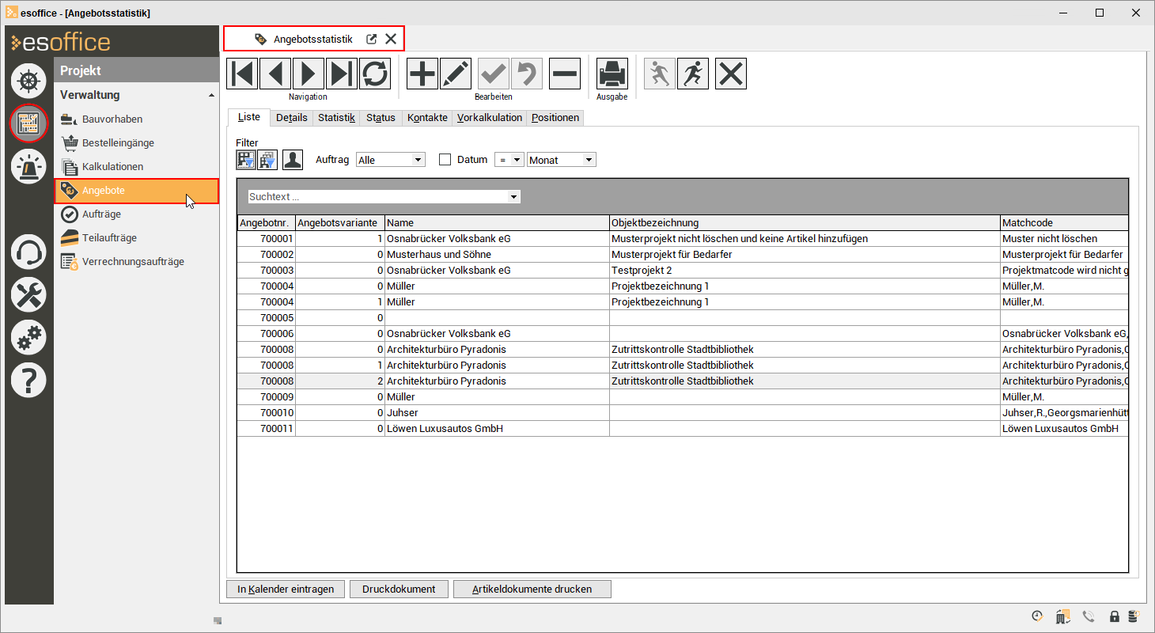Viewport: 1155px width, 633px height.
Task: Enable the Datum filter checkbox
Action: [445, 159]
